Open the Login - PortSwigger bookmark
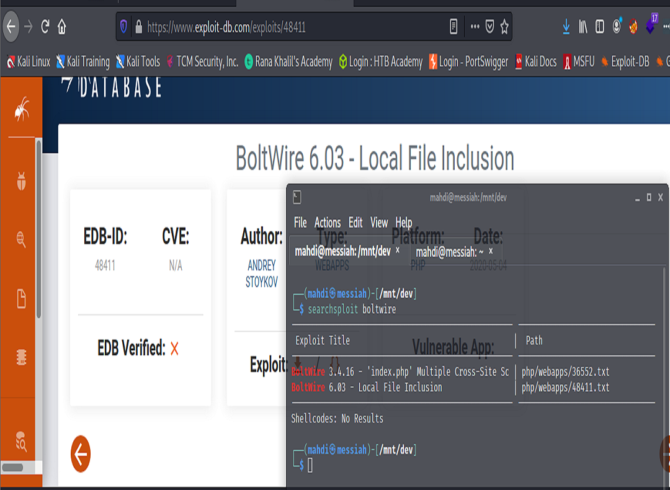The image size is (670, 490). point(469,62)
